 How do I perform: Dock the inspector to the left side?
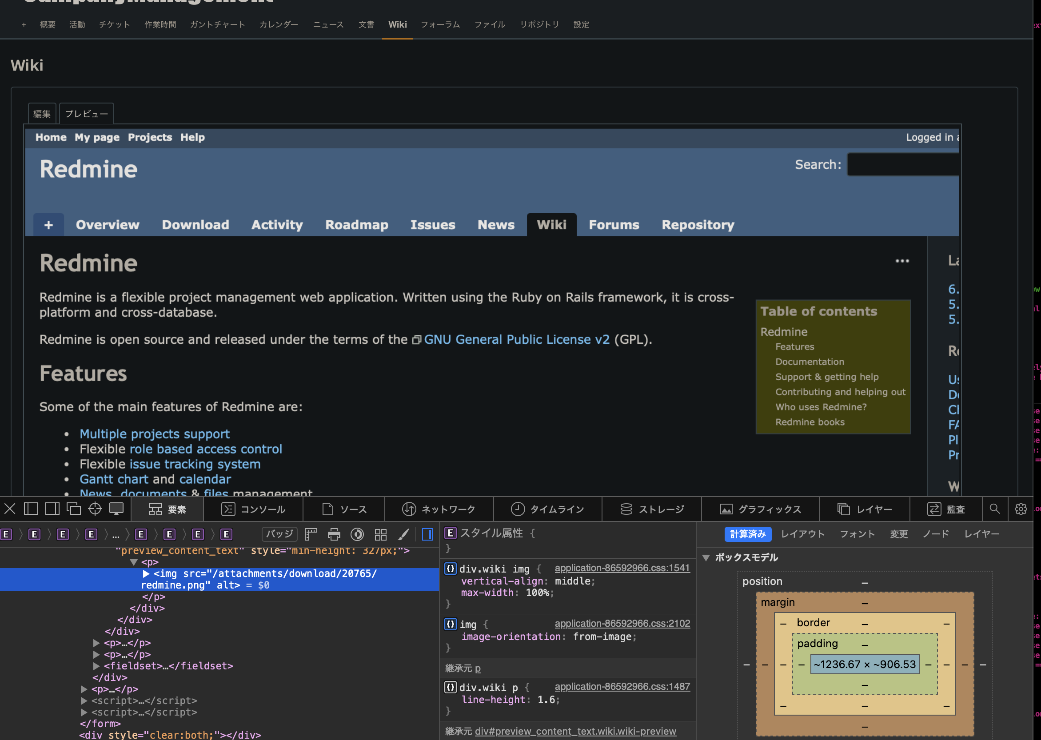pos(31,509)
